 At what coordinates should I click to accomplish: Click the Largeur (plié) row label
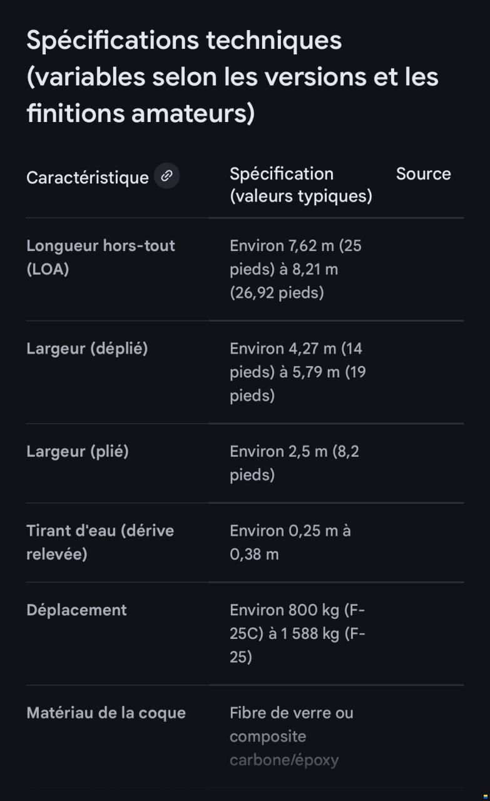77,451
